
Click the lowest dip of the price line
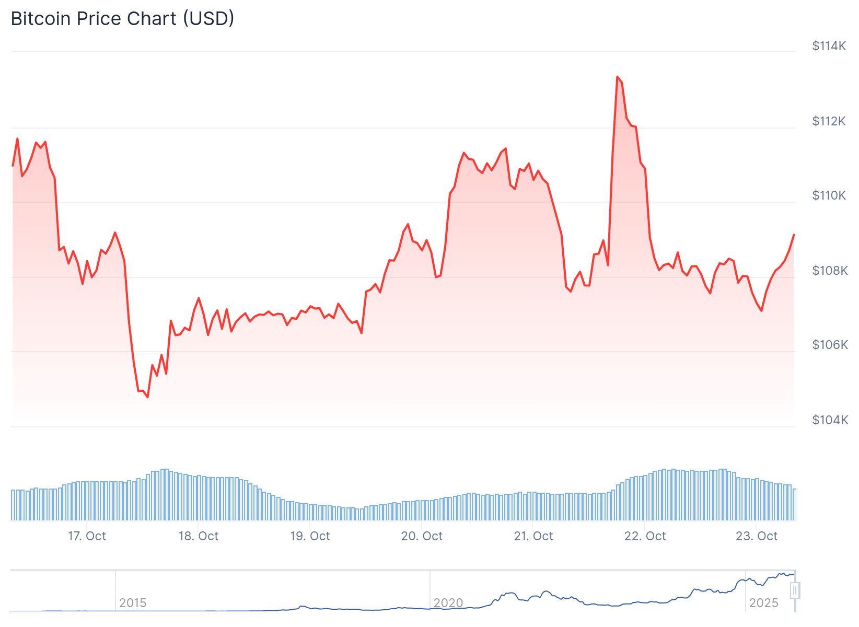click(147, 397)
